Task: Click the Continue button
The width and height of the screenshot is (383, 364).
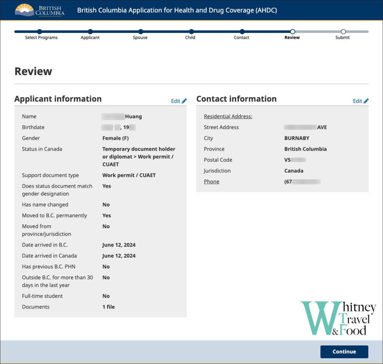Action: coord(344,352)
